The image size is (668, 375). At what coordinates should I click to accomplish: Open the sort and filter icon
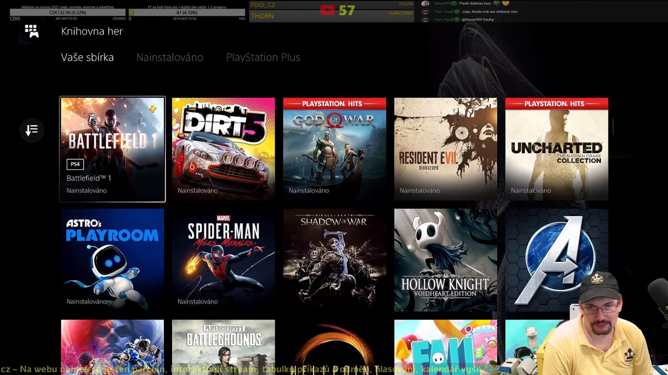(x=32, y=130)
